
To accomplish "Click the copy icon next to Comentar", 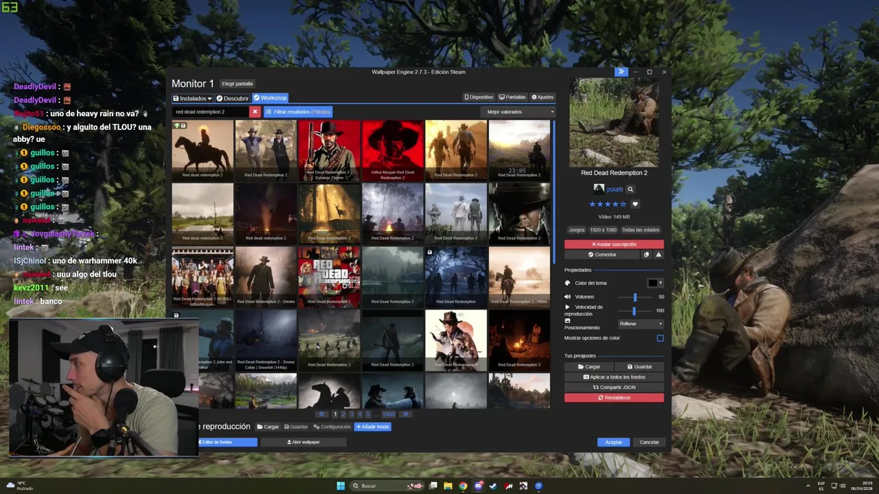I will [x=646, y=255].
